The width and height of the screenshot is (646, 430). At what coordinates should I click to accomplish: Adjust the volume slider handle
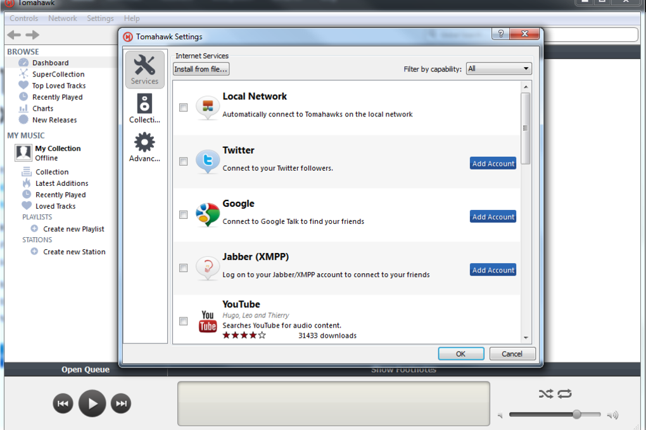coord(577,414)
